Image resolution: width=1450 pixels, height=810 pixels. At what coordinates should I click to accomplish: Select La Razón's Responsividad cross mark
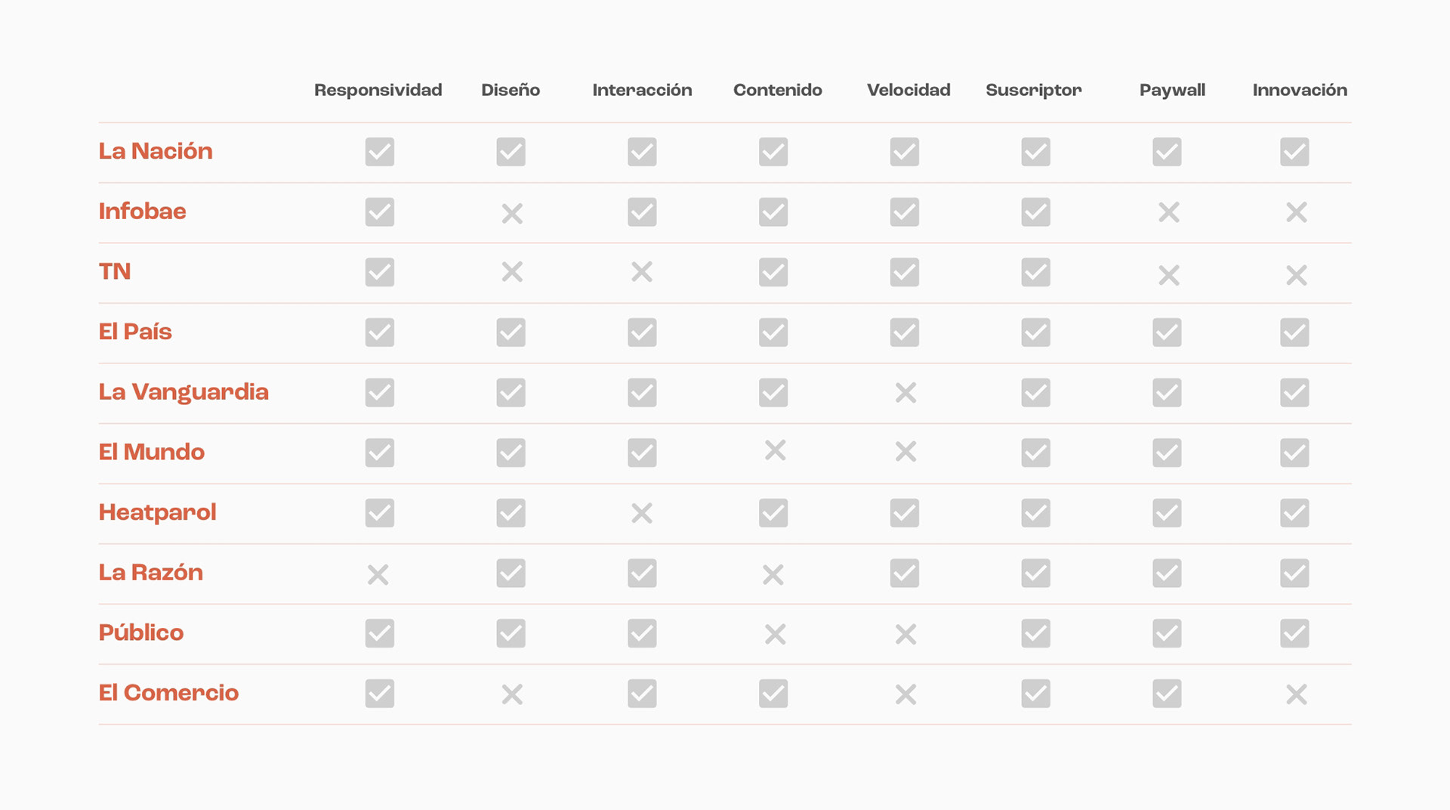coord(378,575)
